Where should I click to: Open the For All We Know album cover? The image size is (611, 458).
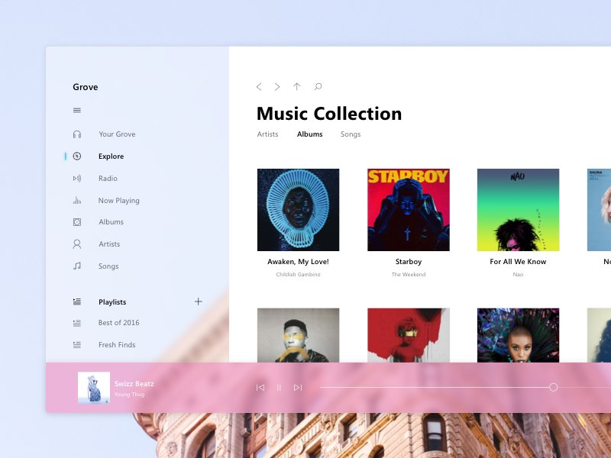519,210
